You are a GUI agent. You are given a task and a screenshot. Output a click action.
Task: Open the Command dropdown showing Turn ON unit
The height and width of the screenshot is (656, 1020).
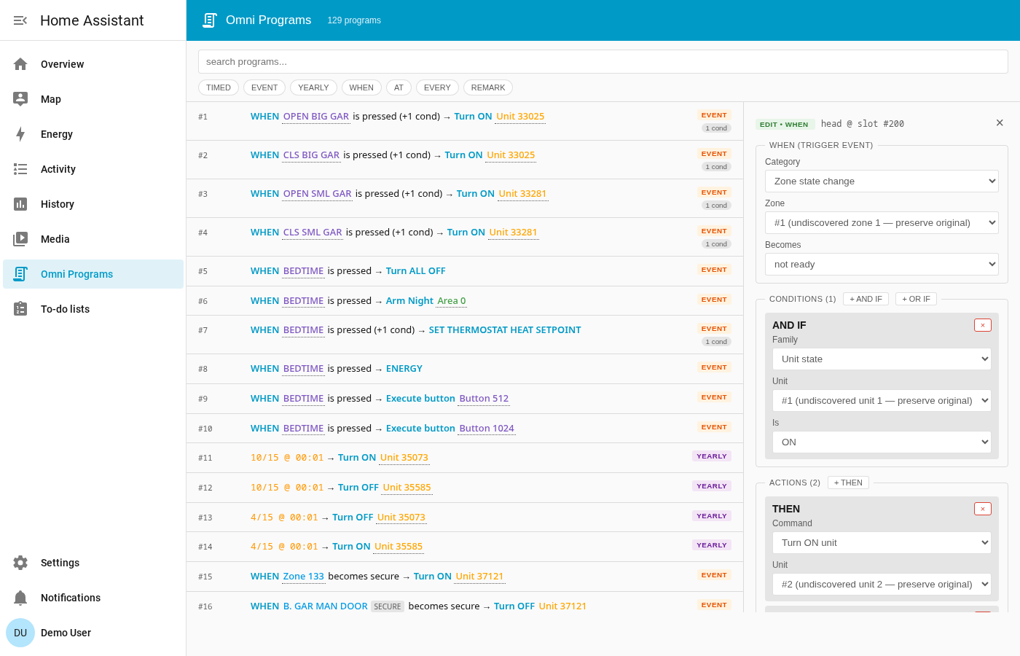click(882, 542)
